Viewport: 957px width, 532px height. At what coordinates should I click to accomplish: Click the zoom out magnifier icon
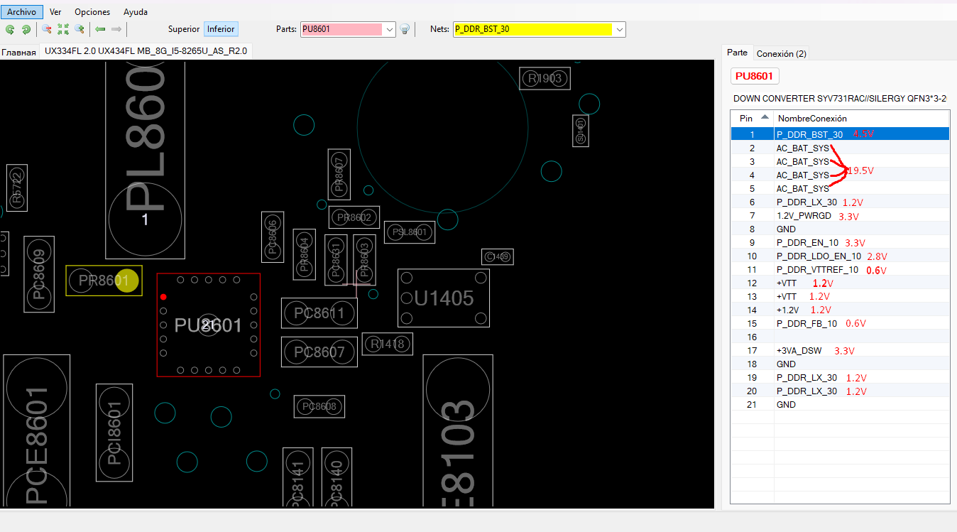coord(47,29)
